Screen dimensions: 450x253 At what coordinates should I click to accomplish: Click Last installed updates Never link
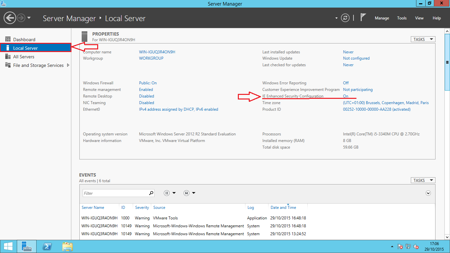348,52
